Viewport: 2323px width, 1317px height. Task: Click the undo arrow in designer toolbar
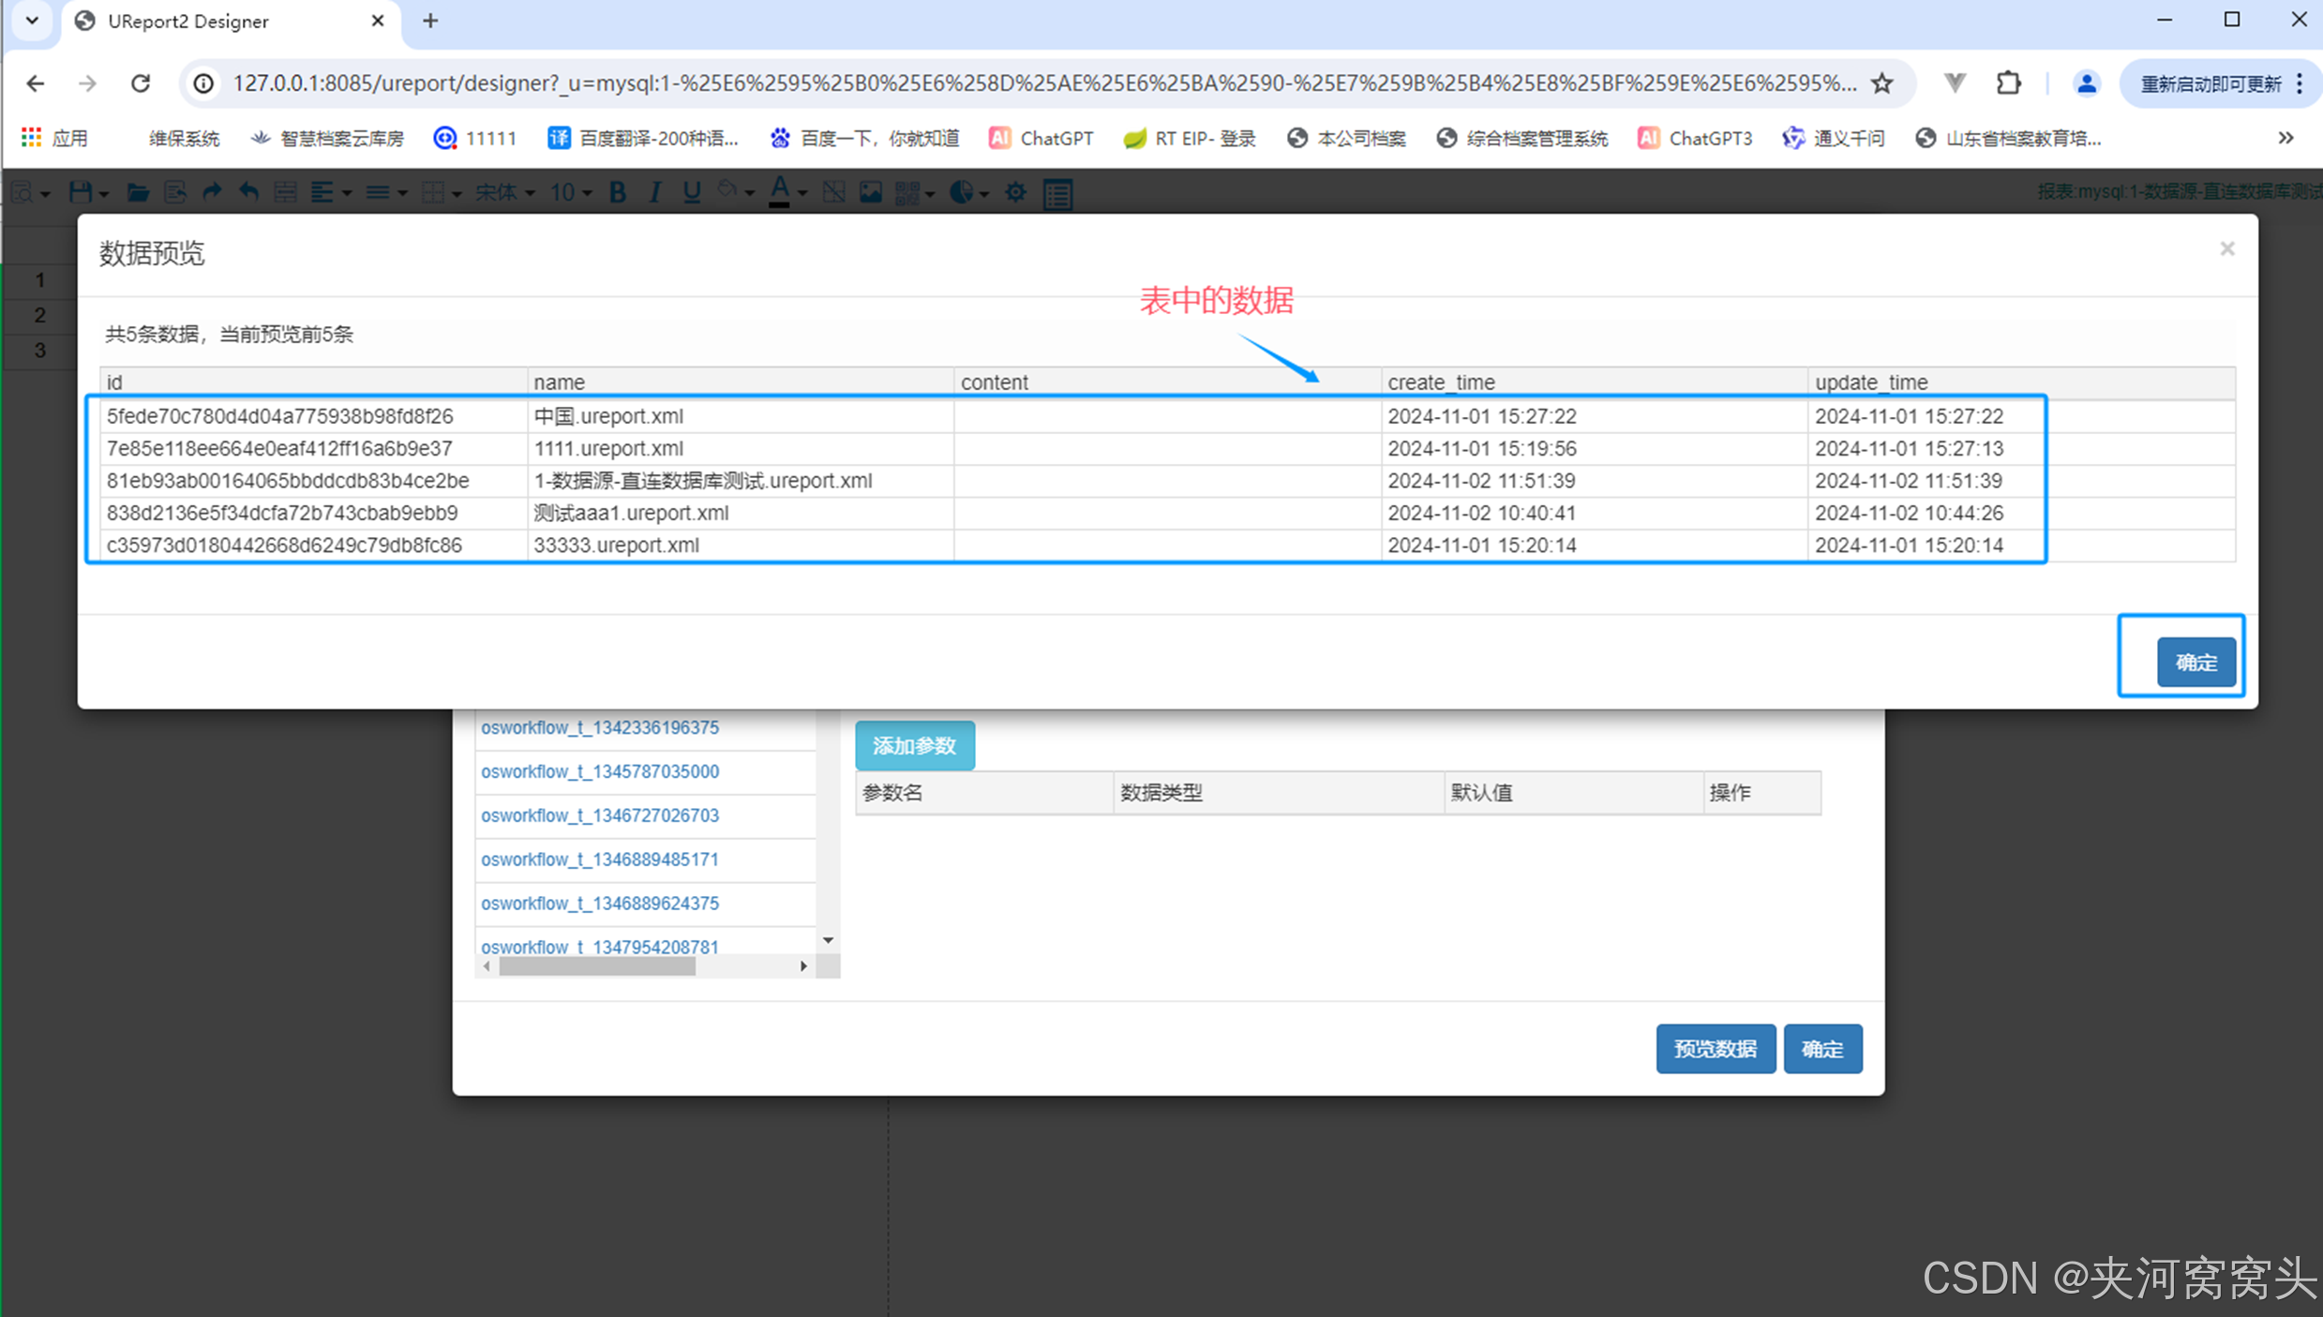point(248,192)
